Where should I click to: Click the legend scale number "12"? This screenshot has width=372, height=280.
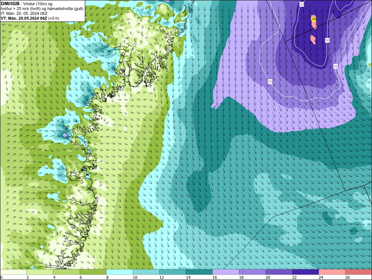click(x=161, y=277)
